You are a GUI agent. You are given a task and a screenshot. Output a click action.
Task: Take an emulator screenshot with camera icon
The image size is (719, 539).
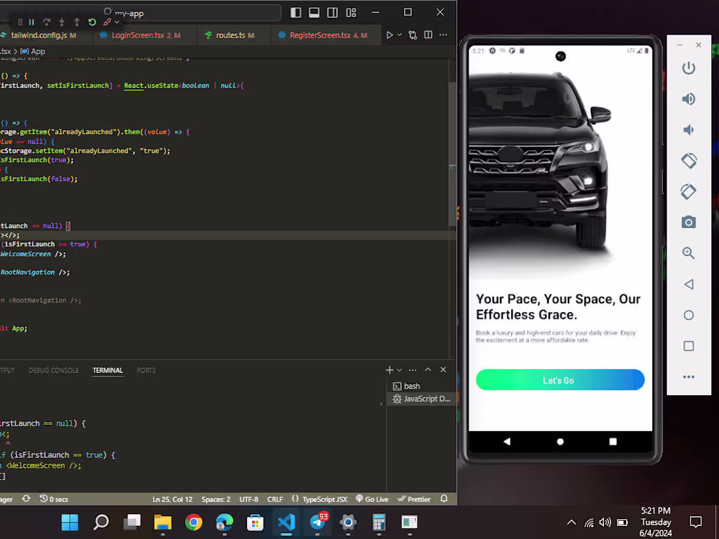tap(688, 222)
